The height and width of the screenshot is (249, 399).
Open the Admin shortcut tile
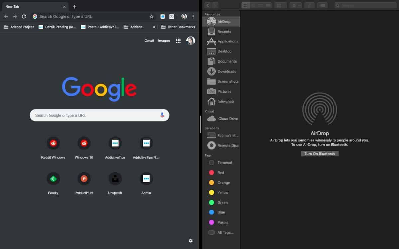pyautogui.click(x=146, y=183)
